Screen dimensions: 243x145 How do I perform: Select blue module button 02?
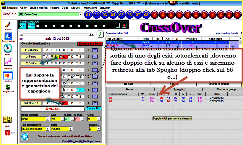pos(97,15)
